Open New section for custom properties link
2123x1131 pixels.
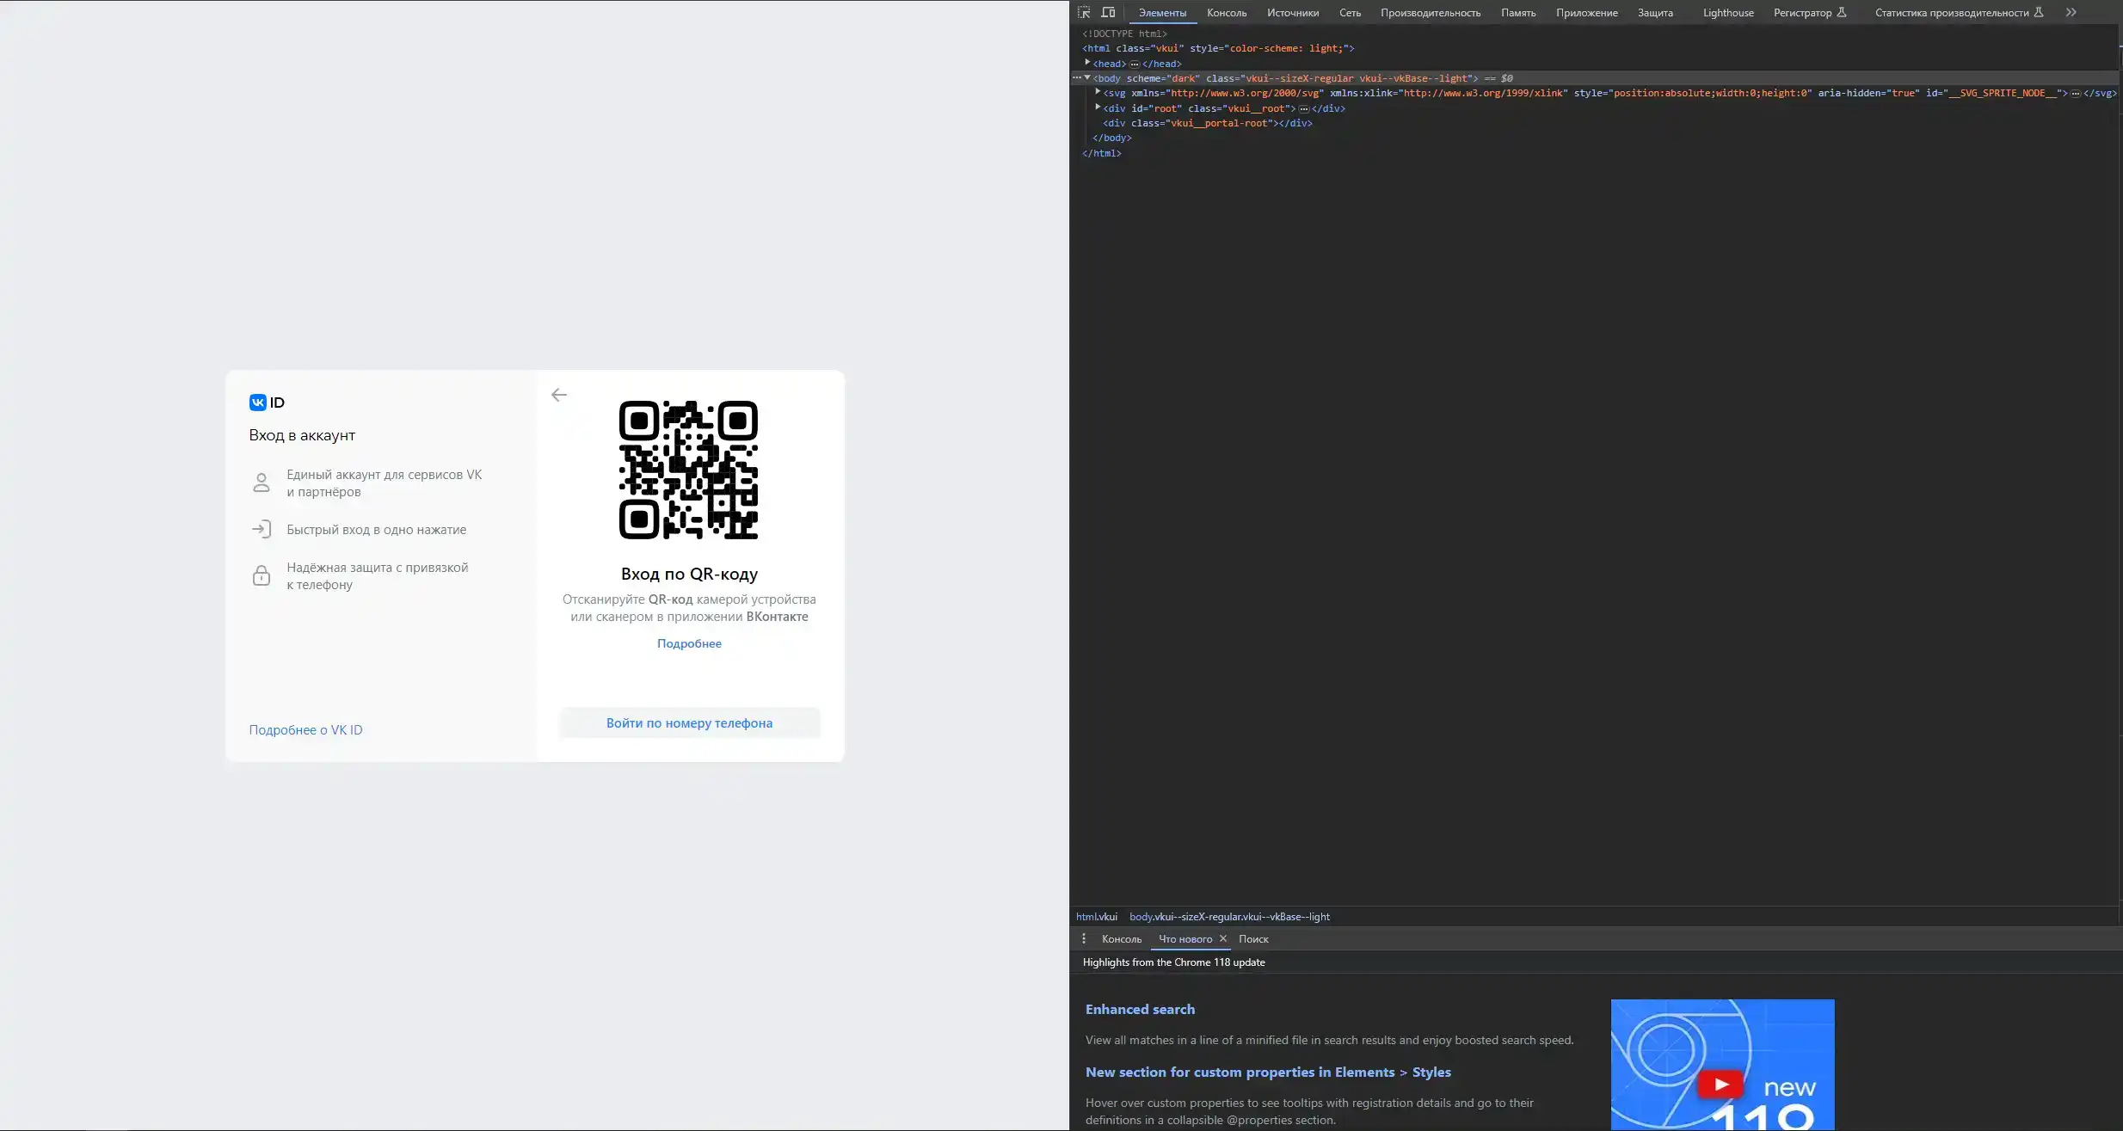pos(1268,1073)
